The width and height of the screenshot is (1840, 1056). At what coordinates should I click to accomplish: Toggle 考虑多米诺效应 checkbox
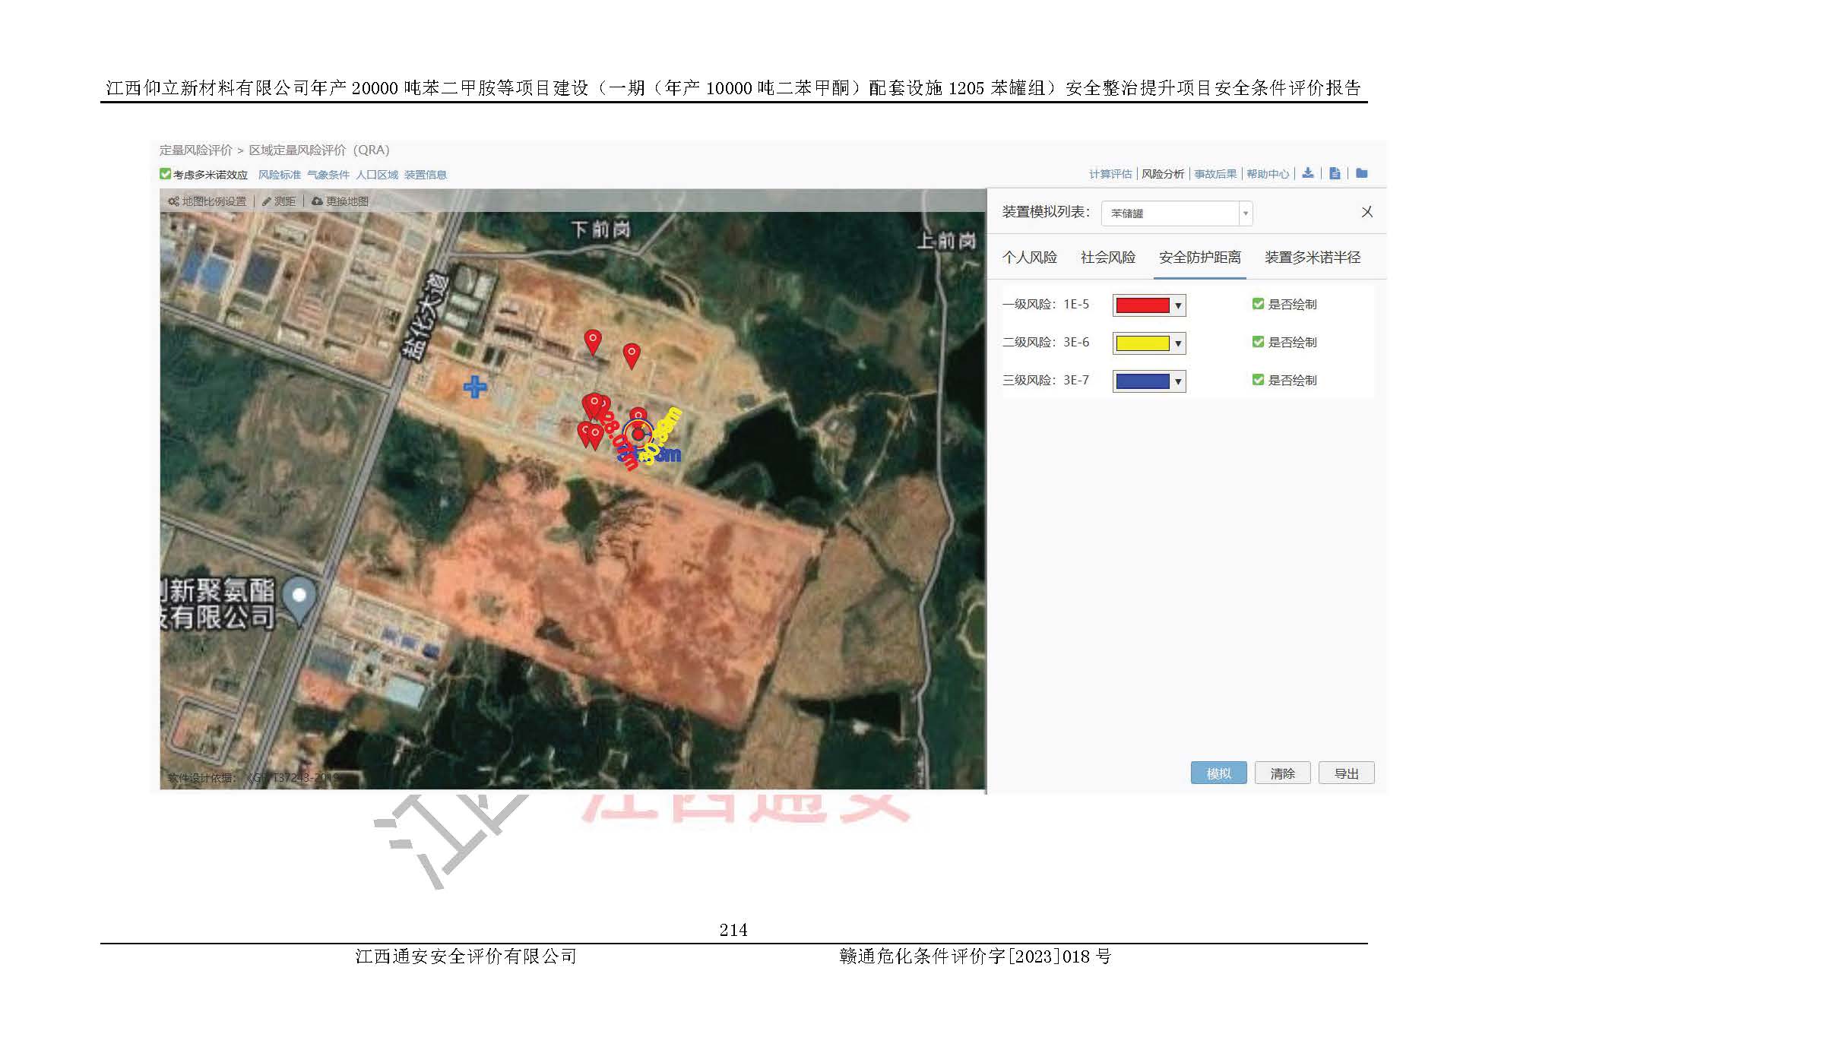[165, 174]
